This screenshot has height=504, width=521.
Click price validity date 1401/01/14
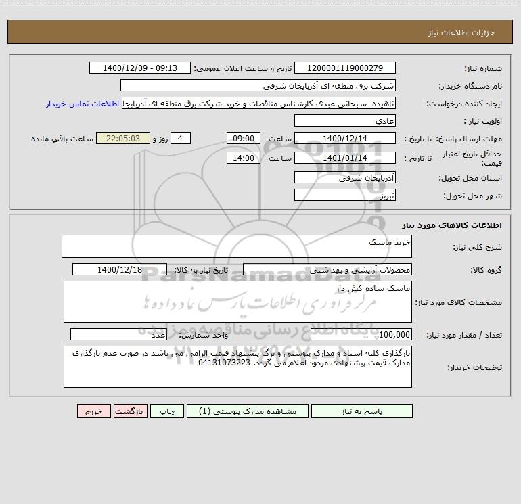[x=345, y=158]
